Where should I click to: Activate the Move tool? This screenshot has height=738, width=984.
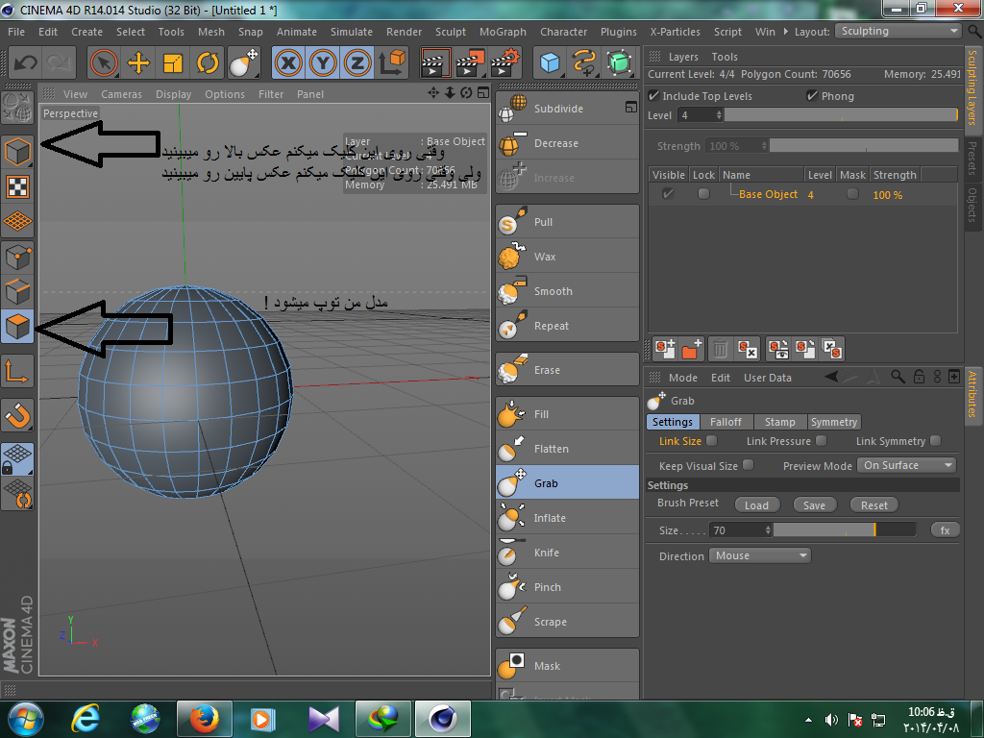click(x=138, y=62)
